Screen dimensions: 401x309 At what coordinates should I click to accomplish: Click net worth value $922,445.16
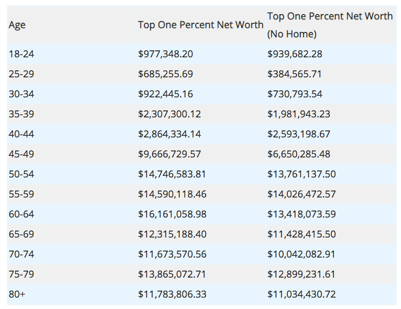click(165, 94)
